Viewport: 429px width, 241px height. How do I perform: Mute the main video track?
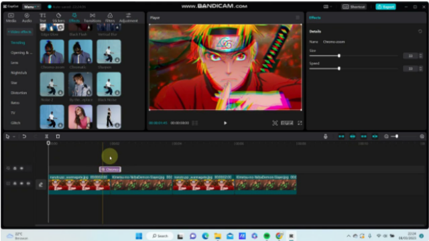click(28, 183)
